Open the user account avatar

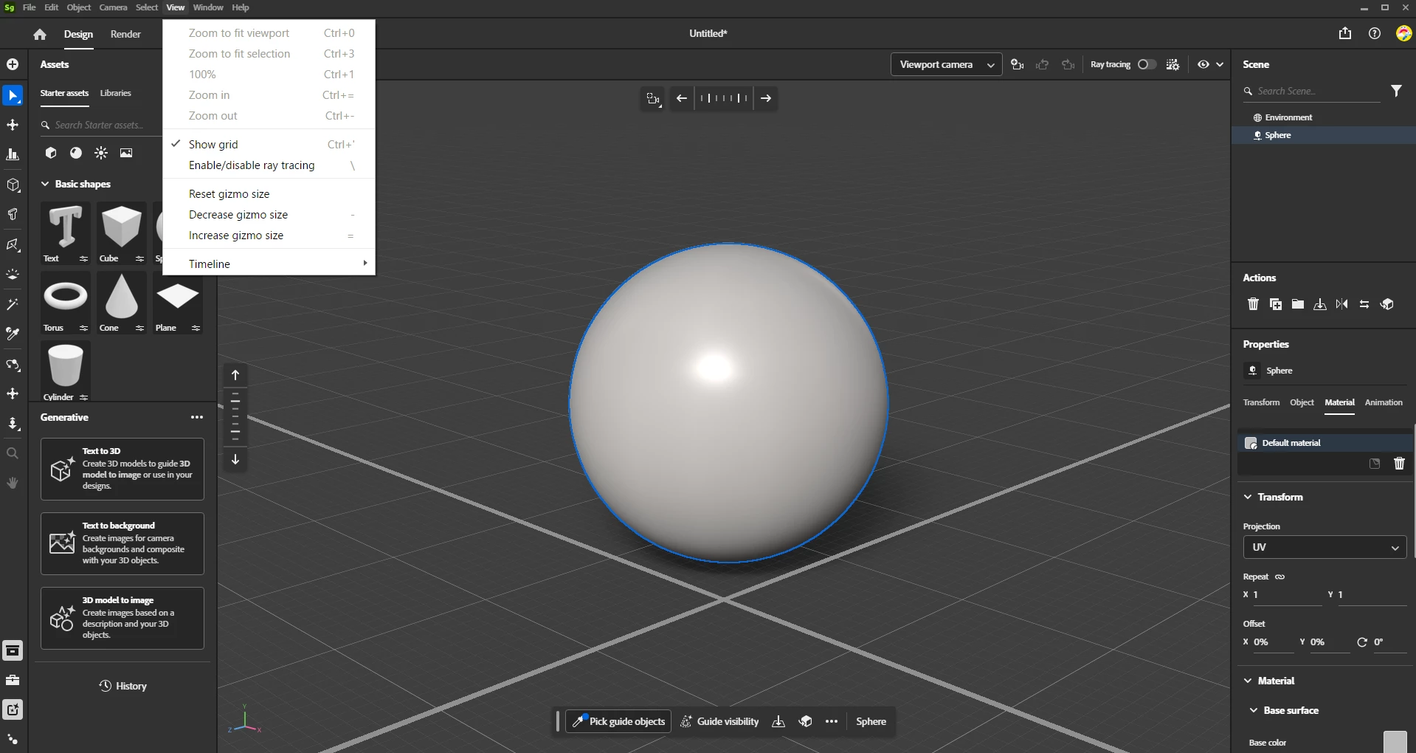(1403, 33)
